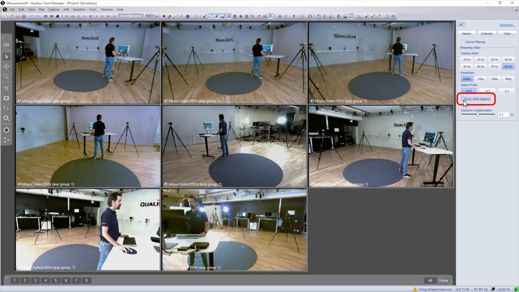The image size is (519, 292).
Task: Select the crop tool in the left sidebar
Action: (6, 88)
